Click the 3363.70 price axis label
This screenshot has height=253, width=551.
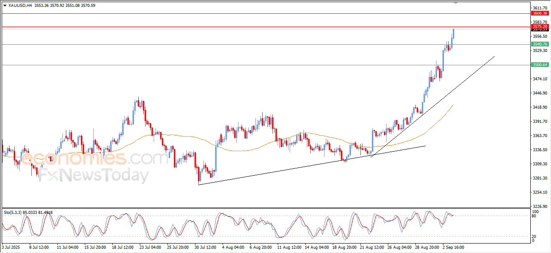[539, 136]
